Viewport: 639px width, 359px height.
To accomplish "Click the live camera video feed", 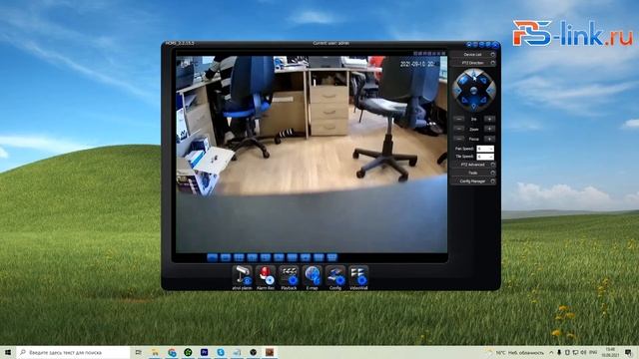I will 312,155.
